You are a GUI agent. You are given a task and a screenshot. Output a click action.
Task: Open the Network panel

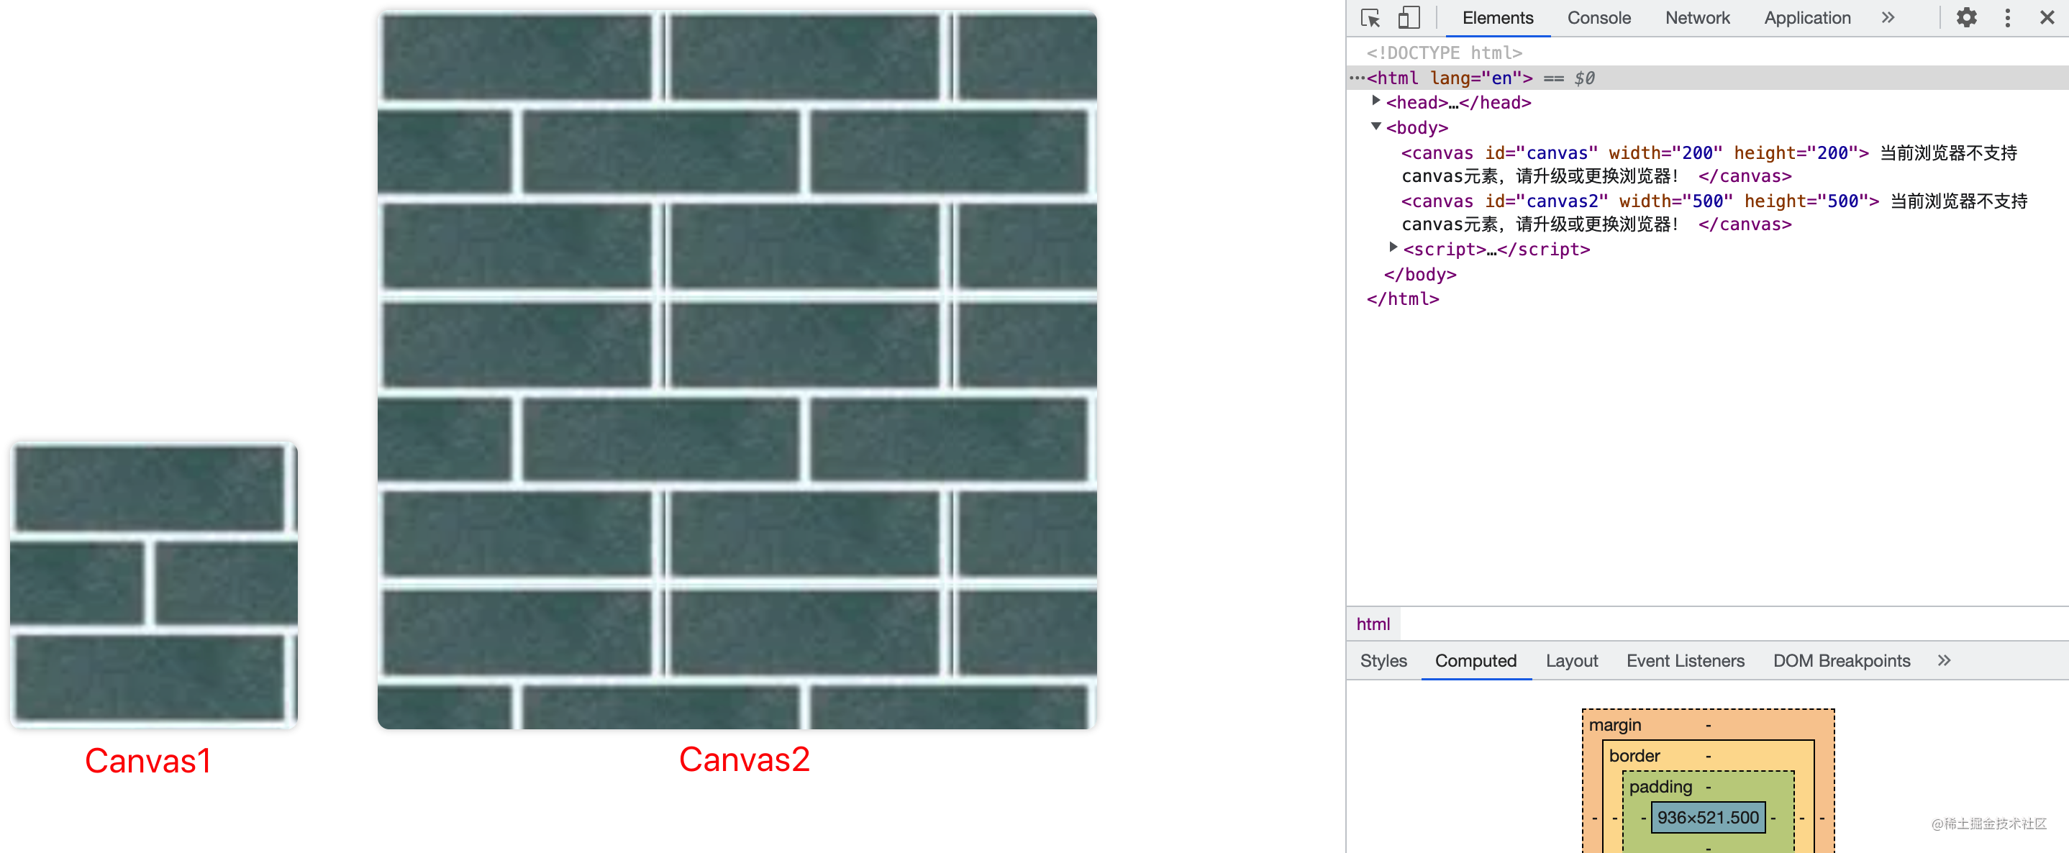pyautogui.click(x=1696, y=17)
